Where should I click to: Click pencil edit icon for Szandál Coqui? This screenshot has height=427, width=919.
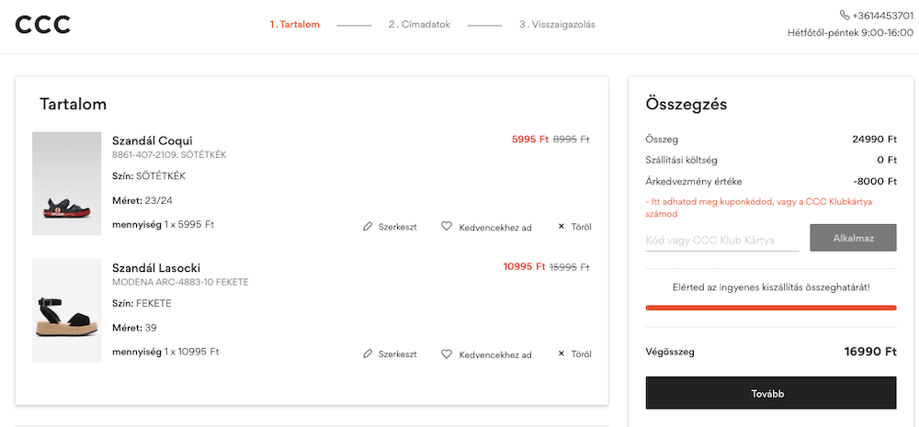[368, 226]
